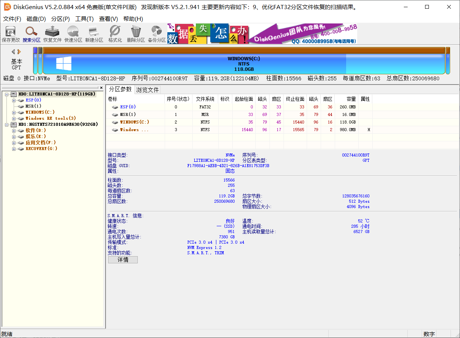Click the 260.0MB capacity cell
460x338 pixels.
tap(348, 107)
